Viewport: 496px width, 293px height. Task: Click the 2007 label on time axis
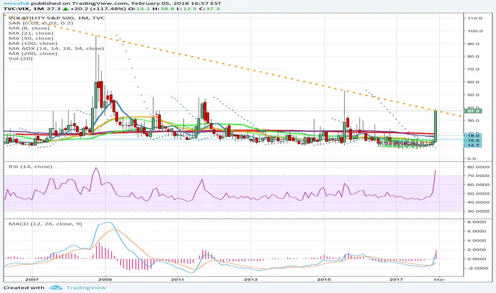(32, 279)
